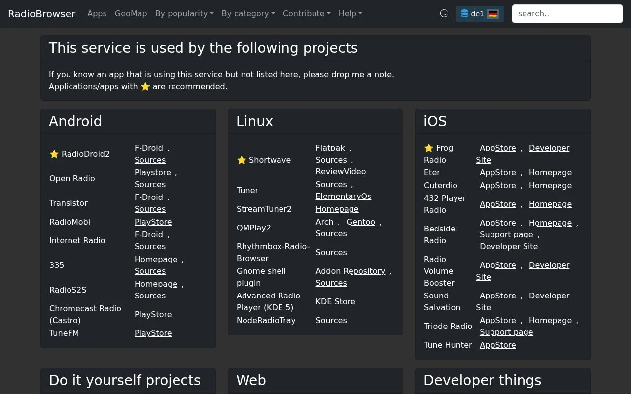This screenshot has height=394, width=631.
Task: Open PlayStore link for Chromecast Radio
Action: click(153, 315)
